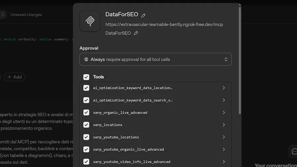Click the Unsaved changes version selector arrows

3,15
